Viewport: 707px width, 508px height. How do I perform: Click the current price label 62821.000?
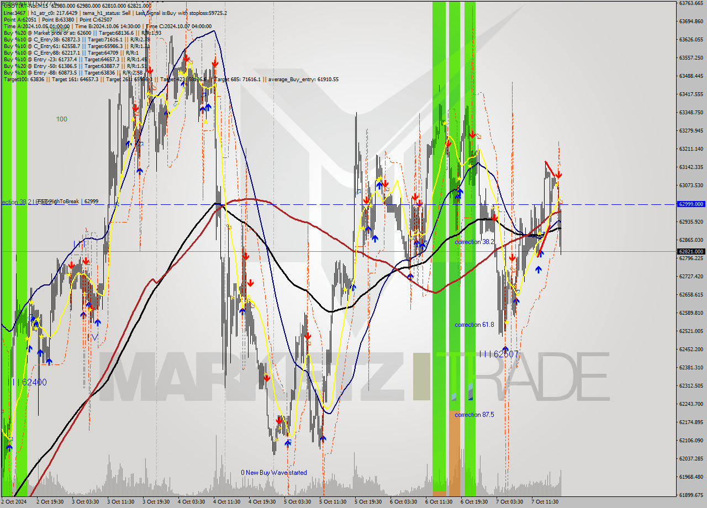click(690, 251)
